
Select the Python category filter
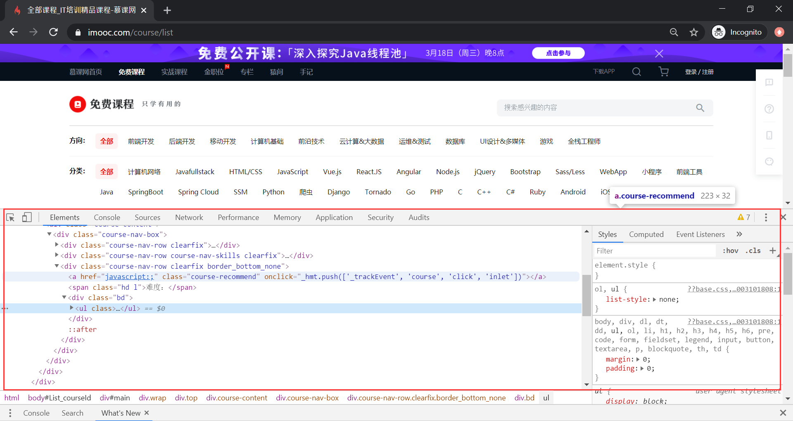click(x=273, y=192)
